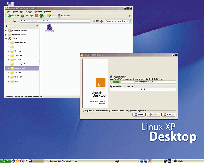Open the Переход menu
Viewport: 204px width, 163px height.
[x=29, y=11]
